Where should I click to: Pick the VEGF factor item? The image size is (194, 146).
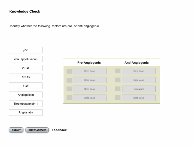pyautogui.click(x=26, y=68)
